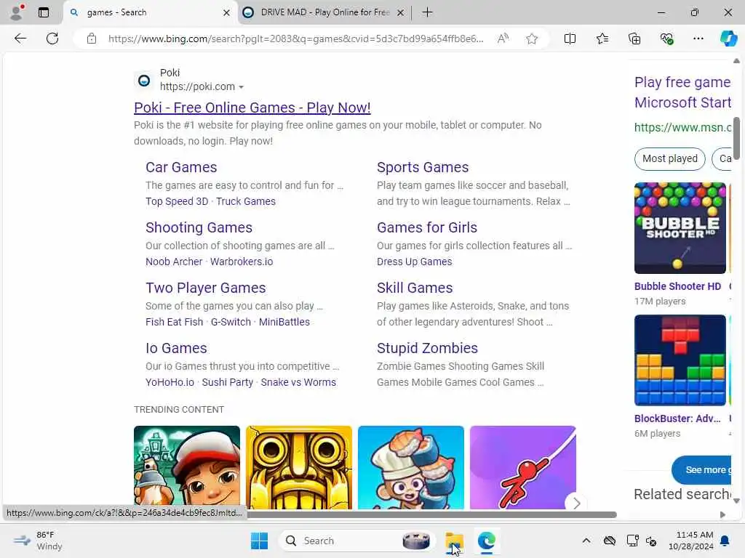Open the sushi chef monkey thumbnail
745x558 pixels.
(x=411, y=467)
